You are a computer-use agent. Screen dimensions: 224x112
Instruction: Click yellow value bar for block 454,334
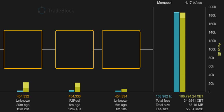(124, 90)
